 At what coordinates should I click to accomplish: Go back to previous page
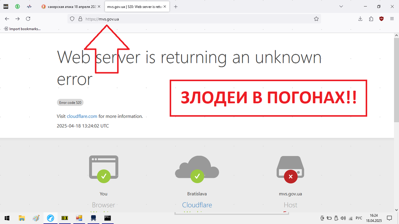pyautogui.click(x=7, y=19)
